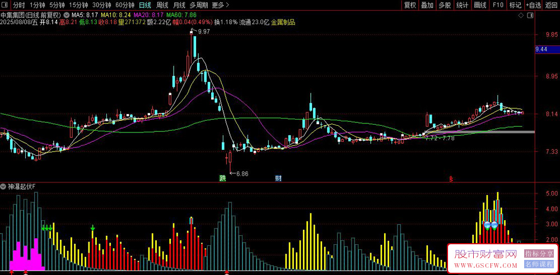Open the moving average dropdown beside stock name
560x275 pixels.
click(x=67, y=15)
